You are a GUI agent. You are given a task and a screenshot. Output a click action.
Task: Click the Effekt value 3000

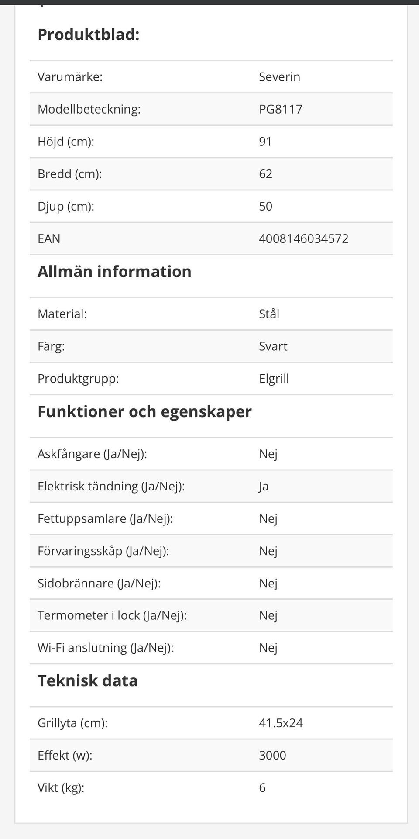coord(272,755)
